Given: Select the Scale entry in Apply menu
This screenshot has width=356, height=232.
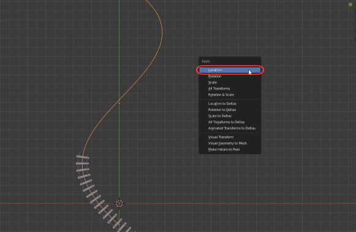Looking at the screenshot, I should point(230,82).
